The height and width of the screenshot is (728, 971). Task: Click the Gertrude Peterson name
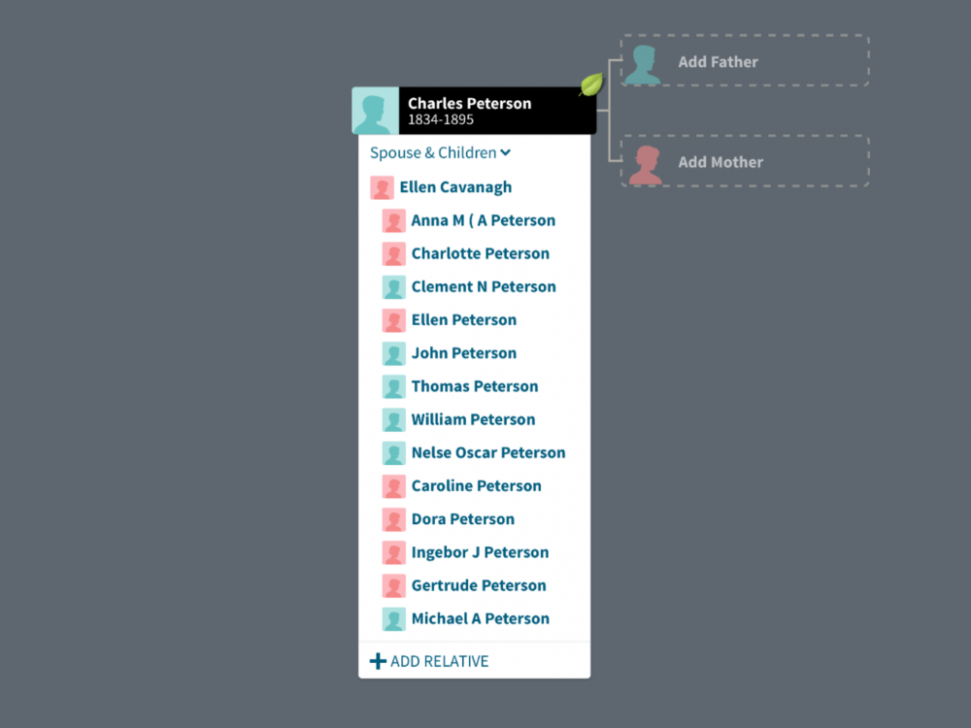coord(478,585)
